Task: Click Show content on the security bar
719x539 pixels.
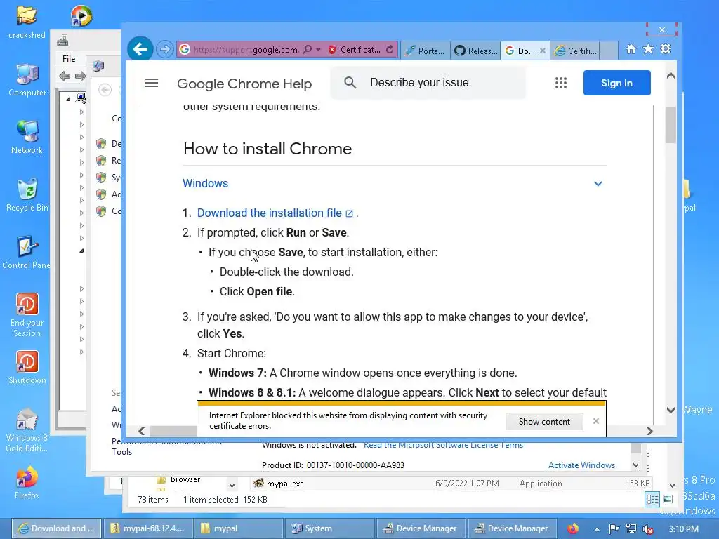Action: (544, 422)
